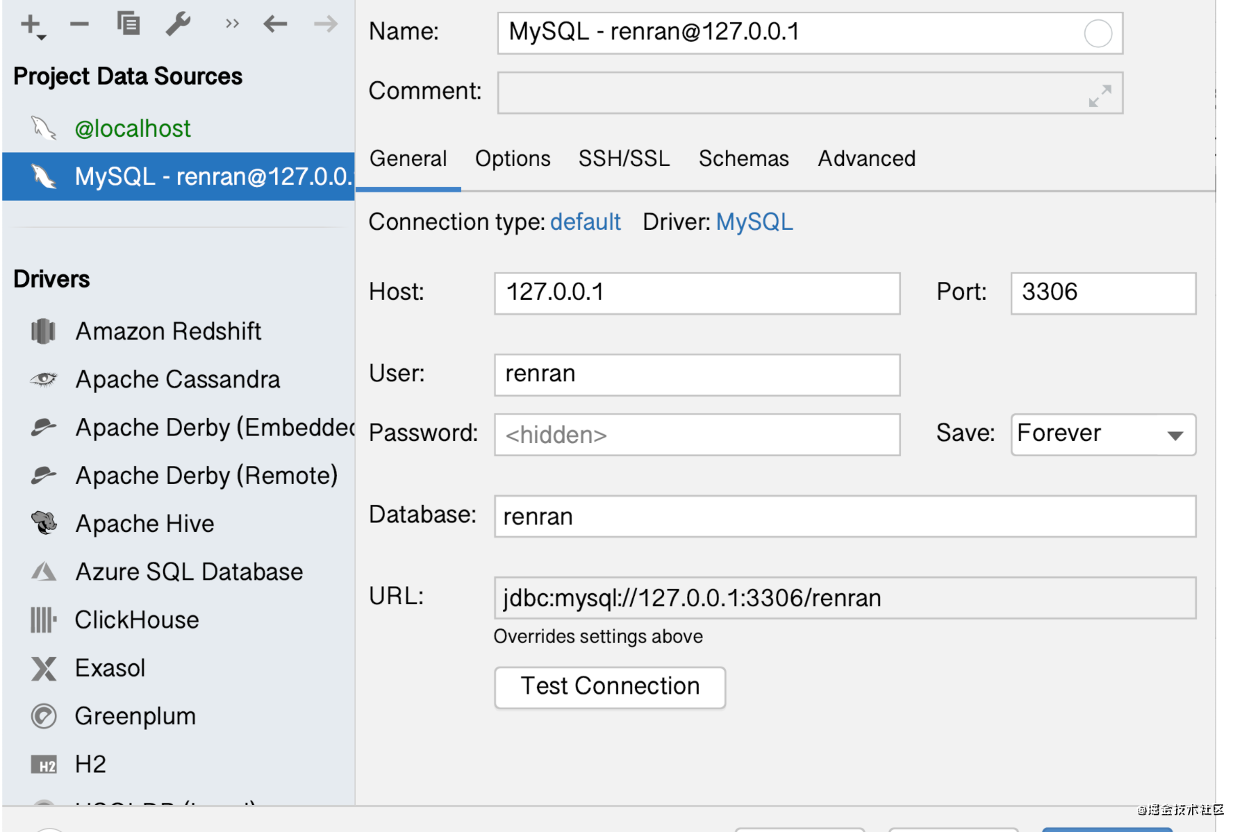The image size is (1242, 832).
Task: Open the Save password dropdown
Action: tap(1103, 435)
